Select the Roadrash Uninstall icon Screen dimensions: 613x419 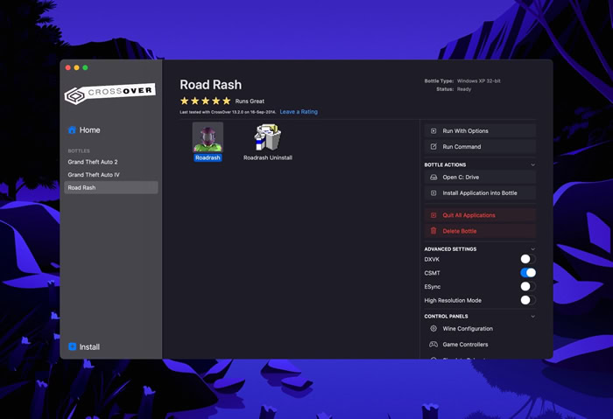[x=268, y=137]
